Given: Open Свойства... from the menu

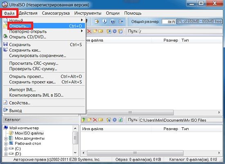Looking at the screenshot, I should click(44, 103).
